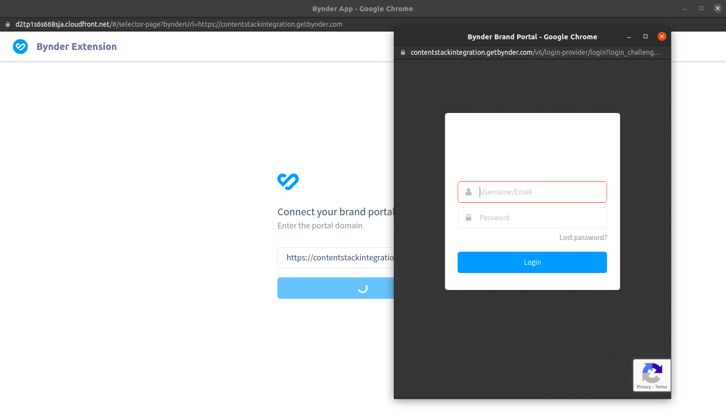Image resolution: width=726 pixels, height=418 pixels.
Task: Open reCAPTCHA Privacy link
Action: [x=644, y=387]
